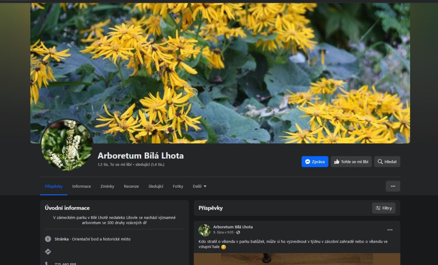Click the Úvodní informace heading

(x=67, y=208)
